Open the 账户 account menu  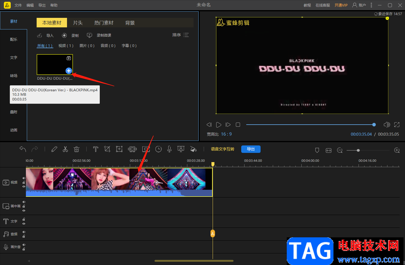(359, 5)
